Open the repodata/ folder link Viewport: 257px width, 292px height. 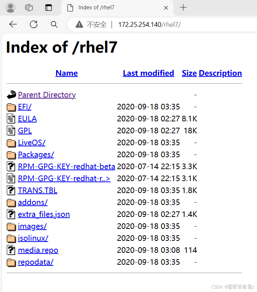tap(36, 262)
